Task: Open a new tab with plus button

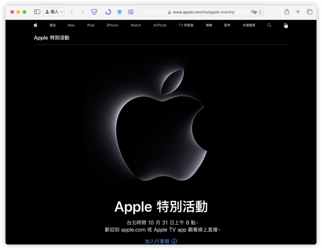Action: click(298, 12)
